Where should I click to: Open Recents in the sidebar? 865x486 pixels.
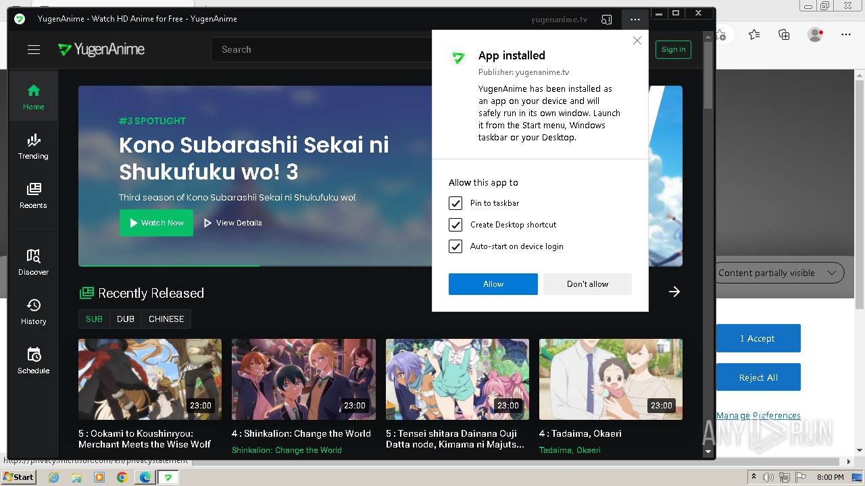[x=33, y=196]
